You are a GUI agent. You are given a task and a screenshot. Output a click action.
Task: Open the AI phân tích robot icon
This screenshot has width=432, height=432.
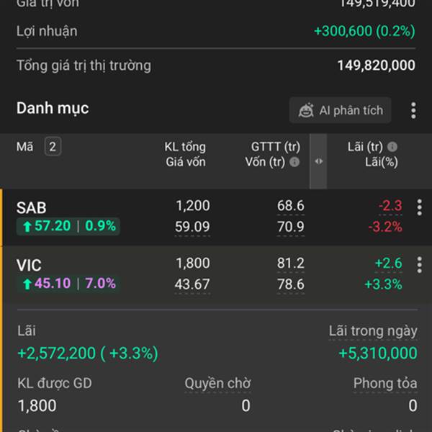click(x=306, y=110)
